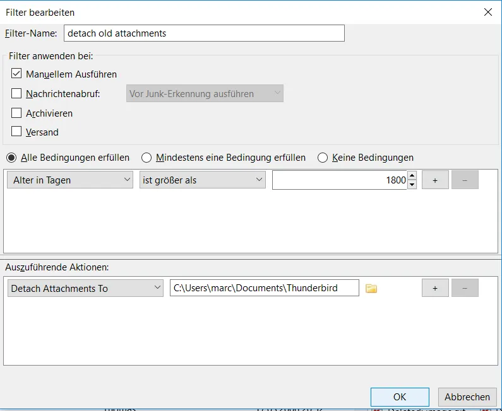This screenshot has width=502, height=411.
Task: Open the ist größer als operator dropdown
Action: 203,180
